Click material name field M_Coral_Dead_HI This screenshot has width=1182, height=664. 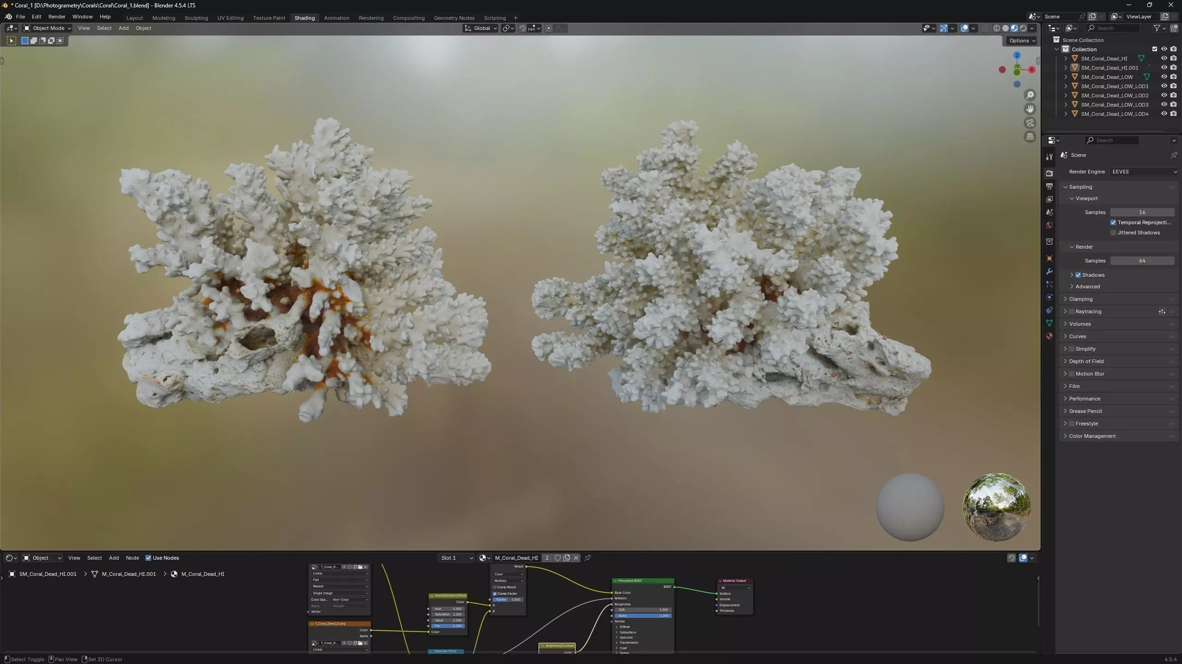[x=516, y=558]
